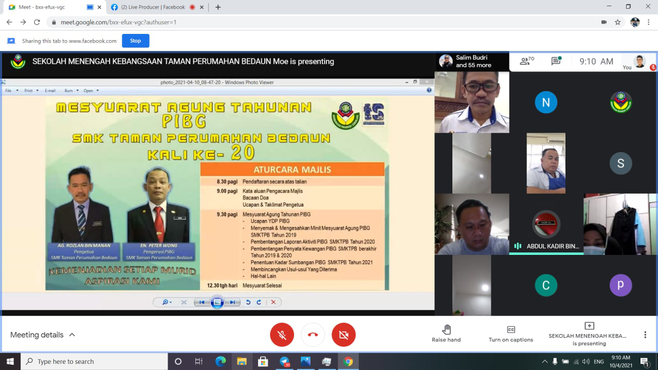658x370 pixels.
Task: Unmute the microphone in the meeting
Action: (282, 335)
